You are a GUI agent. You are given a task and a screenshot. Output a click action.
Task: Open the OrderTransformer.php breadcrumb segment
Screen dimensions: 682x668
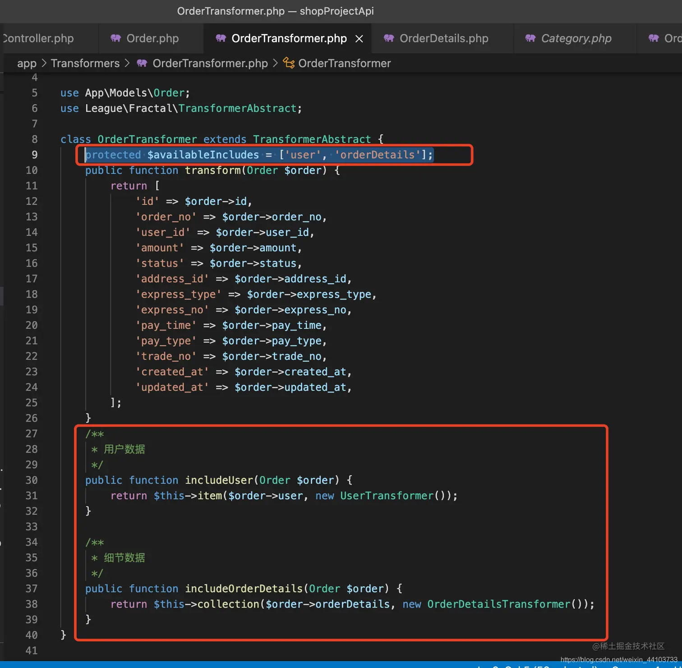(210, 63)
